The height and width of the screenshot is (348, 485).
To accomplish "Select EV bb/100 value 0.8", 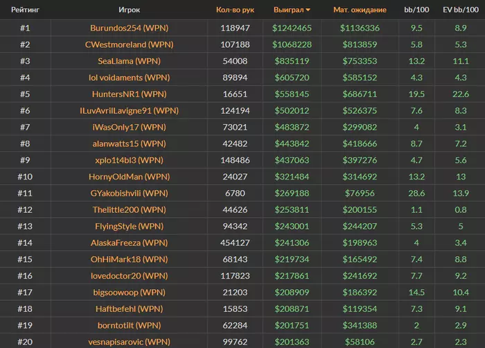I will [461, 209].
